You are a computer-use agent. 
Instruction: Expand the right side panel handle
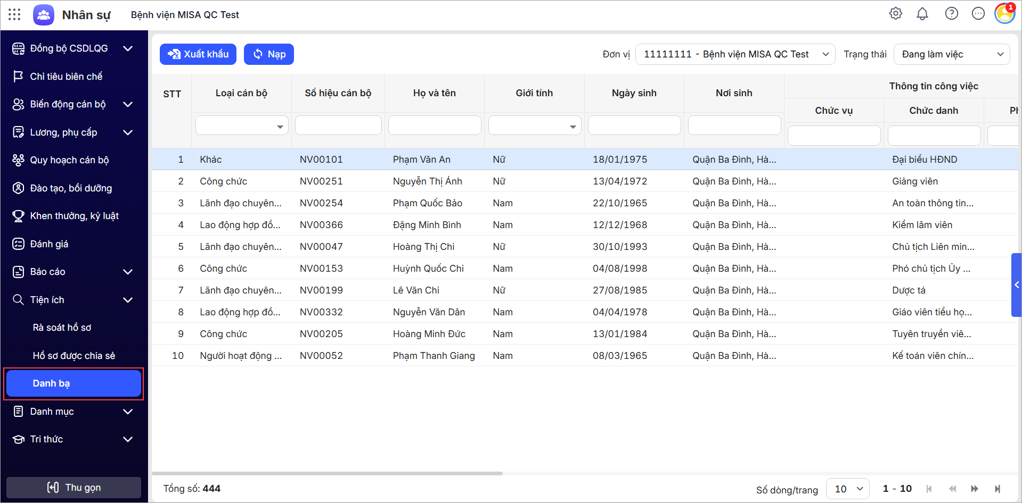1016,285
